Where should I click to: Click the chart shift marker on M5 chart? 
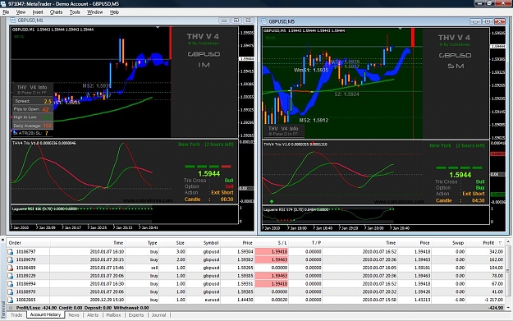(400, 29)
